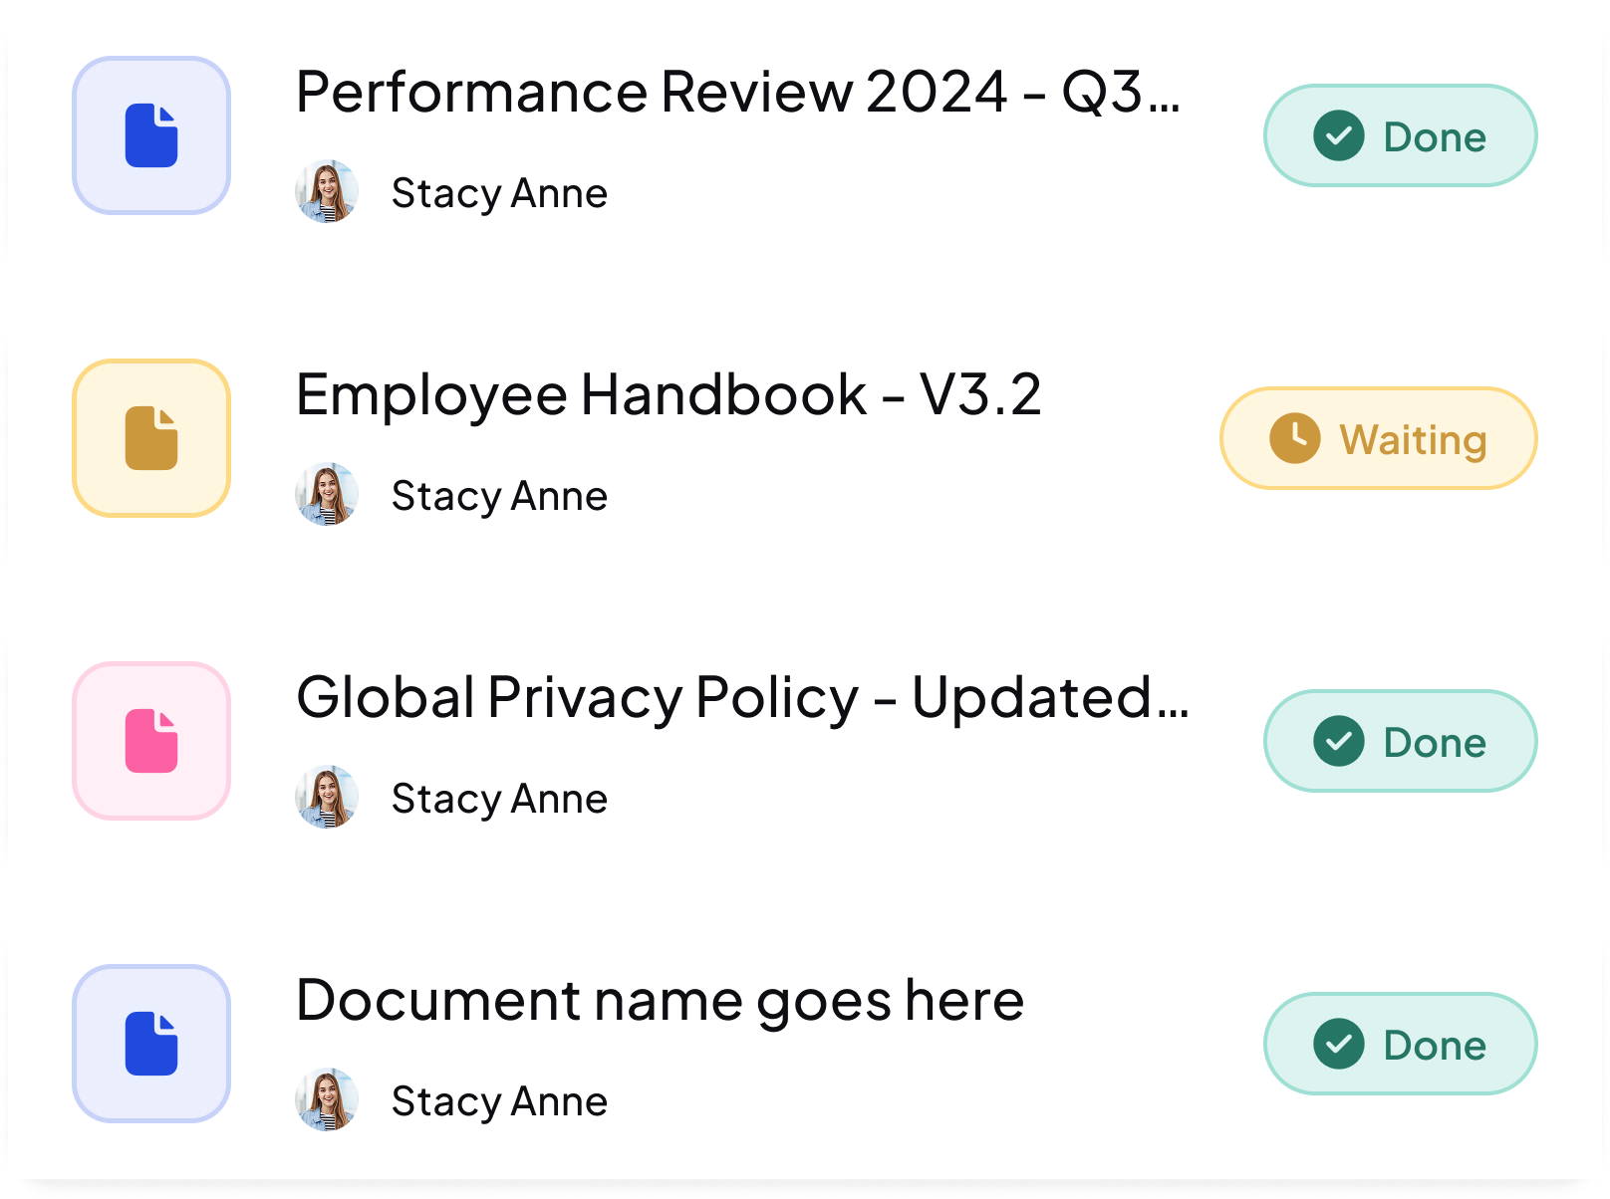Viewport: 1610px width, 1199px height.
Task: Select the yellow document icon beside Employee Handbook
Action: (150, 438)
